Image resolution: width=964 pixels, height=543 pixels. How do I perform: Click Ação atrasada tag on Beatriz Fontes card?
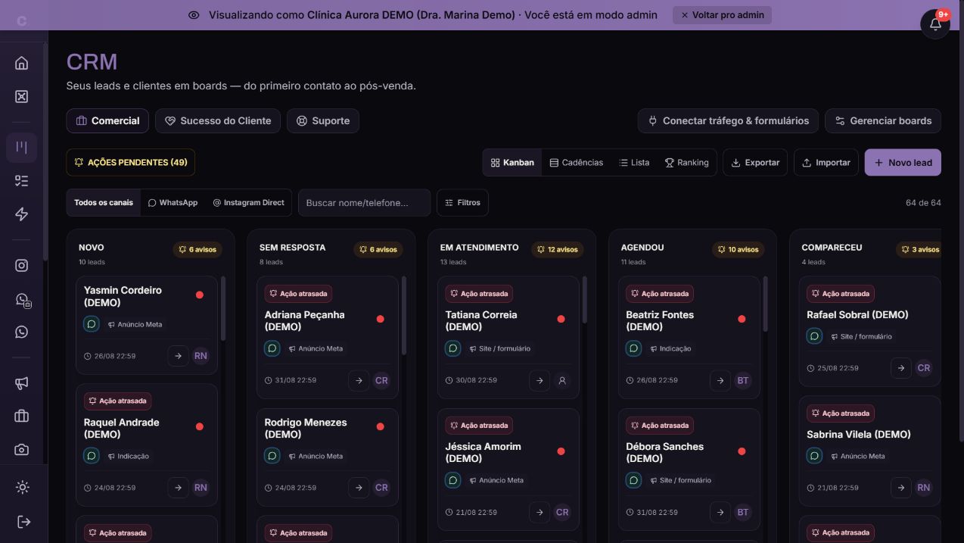(x=660, y=294)
